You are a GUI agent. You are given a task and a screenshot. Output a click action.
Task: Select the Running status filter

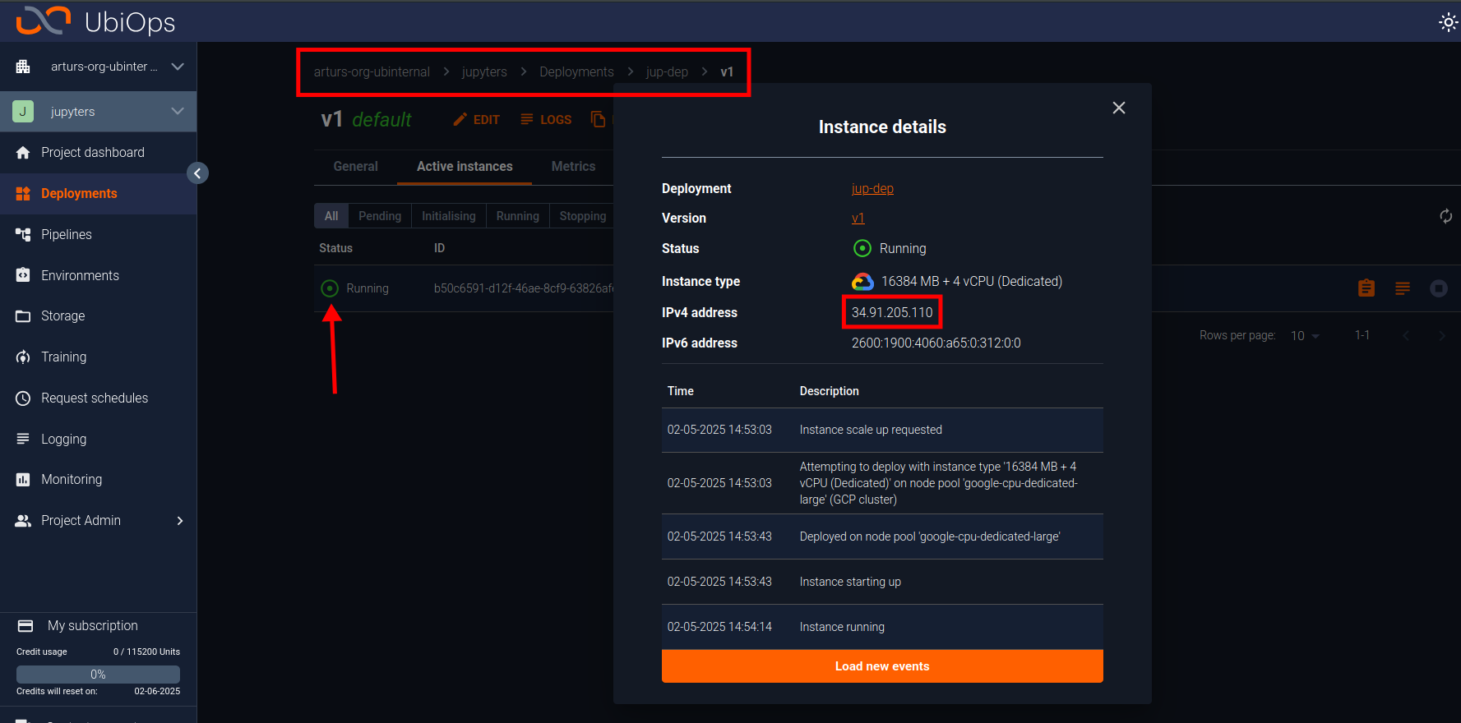(518, 216)
